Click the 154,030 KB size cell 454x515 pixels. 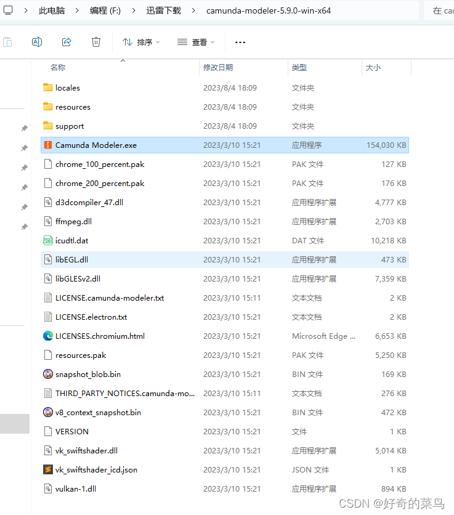(386, 145)
